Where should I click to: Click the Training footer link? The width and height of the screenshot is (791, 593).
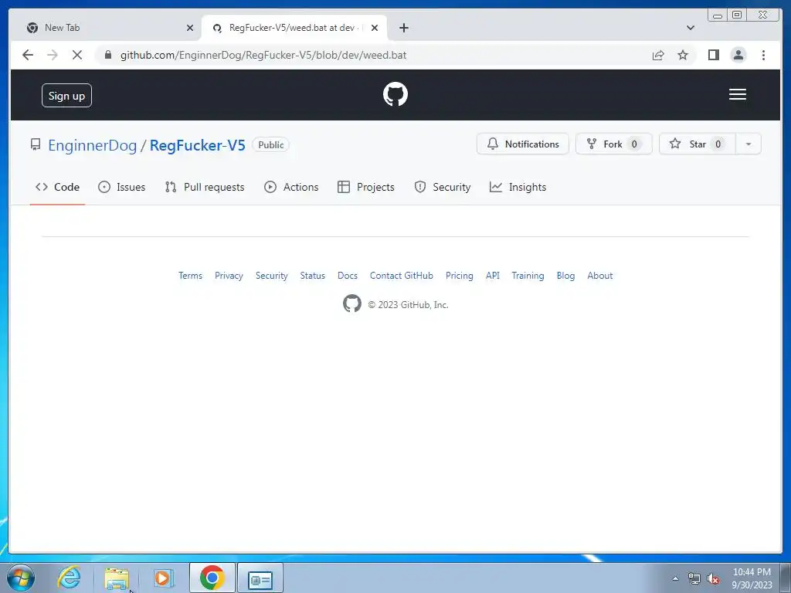[x=528, y=276]
